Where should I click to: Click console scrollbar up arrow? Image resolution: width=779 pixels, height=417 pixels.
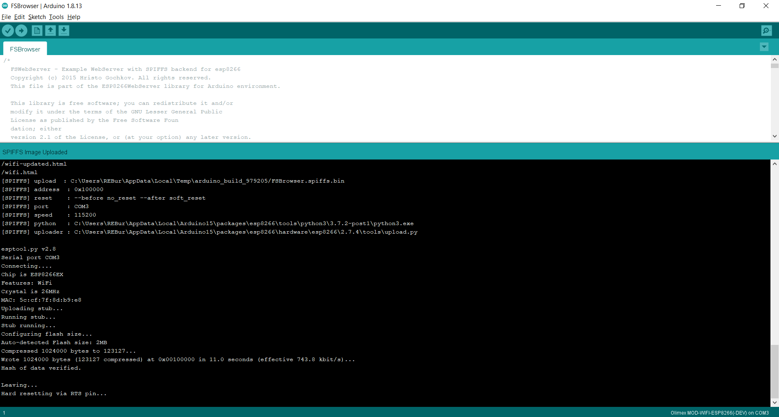point(775,164)
